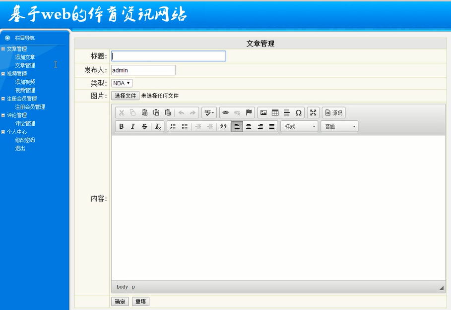Open the 普通 format dropdown

pos(339,126)
